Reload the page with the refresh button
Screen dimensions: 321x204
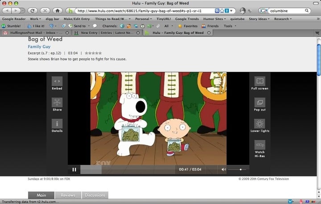pyautogui.click(x=33, y=11)
